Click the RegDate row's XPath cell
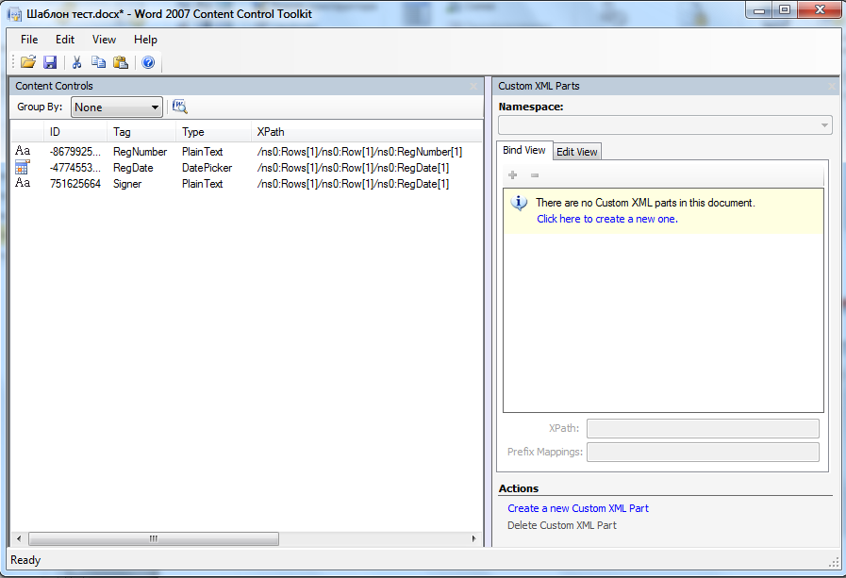 click(x=353, y=168)
